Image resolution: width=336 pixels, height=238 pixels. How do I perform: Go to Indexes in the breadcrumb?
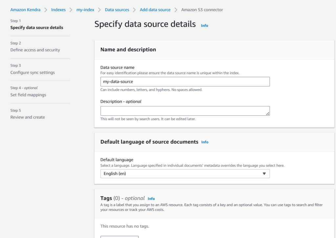[x=58, y=10]
